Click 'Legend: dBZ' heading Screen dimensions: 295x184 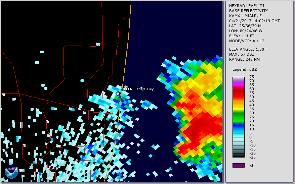[245, 69]
